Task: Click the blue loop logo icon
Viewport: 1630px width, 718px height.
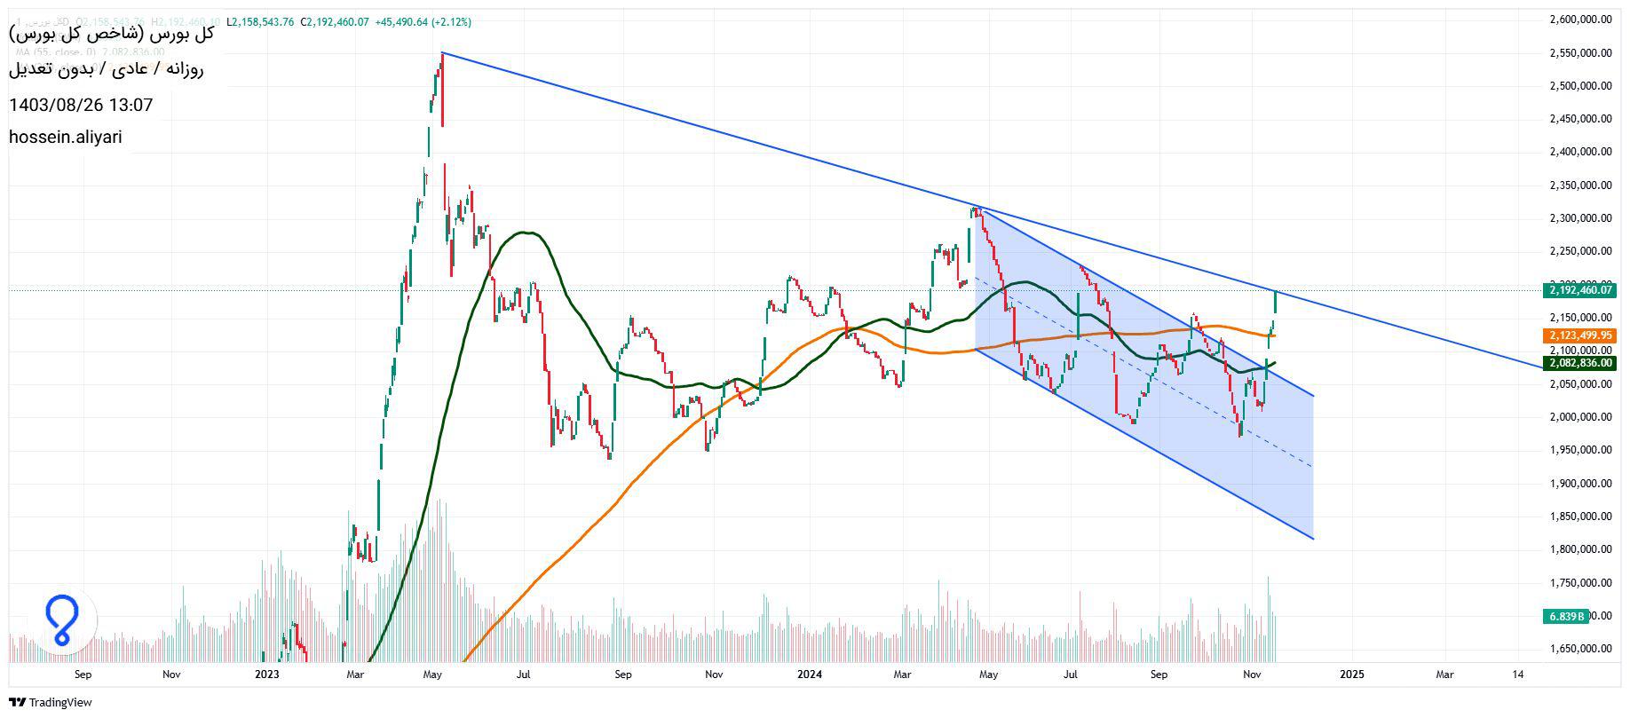Action: pos(61,620)
